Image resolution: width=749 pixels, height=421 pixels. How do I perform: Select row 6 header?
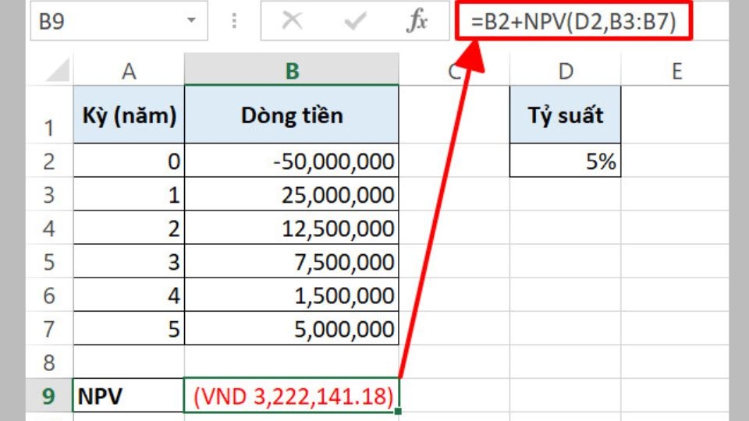[x=49, y=295]
